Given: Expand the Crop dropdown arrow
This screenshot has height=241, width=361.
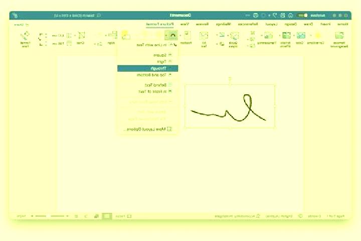Looking at the screenshot, I should (75, 36).
